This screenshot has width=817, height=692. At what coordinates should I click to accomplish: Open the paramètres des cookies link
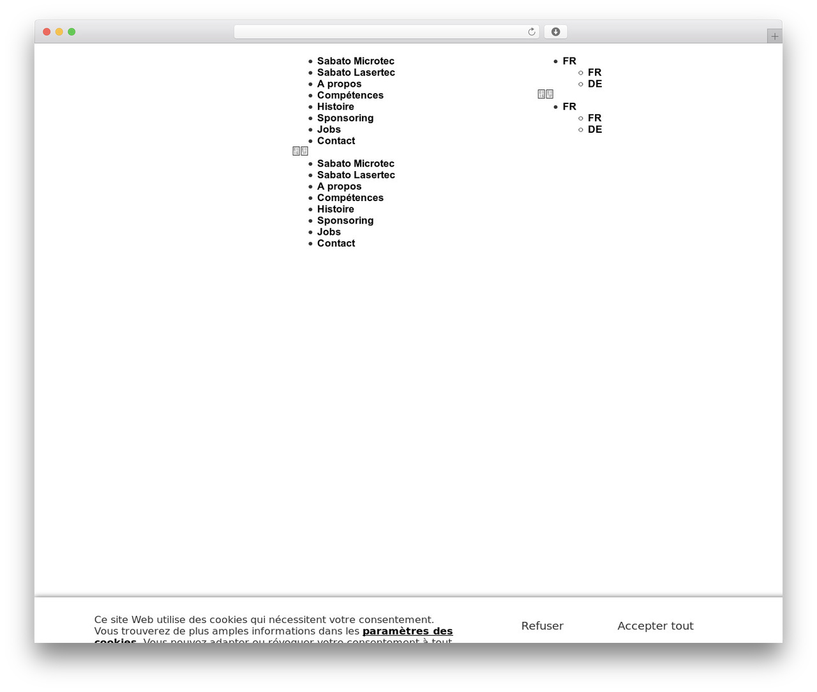408,631
